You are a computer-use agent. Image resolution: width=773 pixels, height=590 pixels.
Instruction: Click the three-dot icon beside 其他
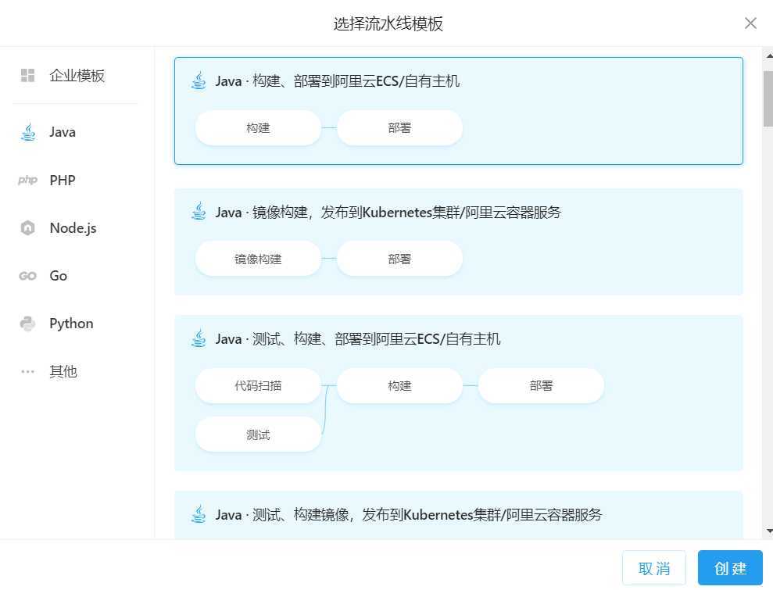(x=27, y=371)
